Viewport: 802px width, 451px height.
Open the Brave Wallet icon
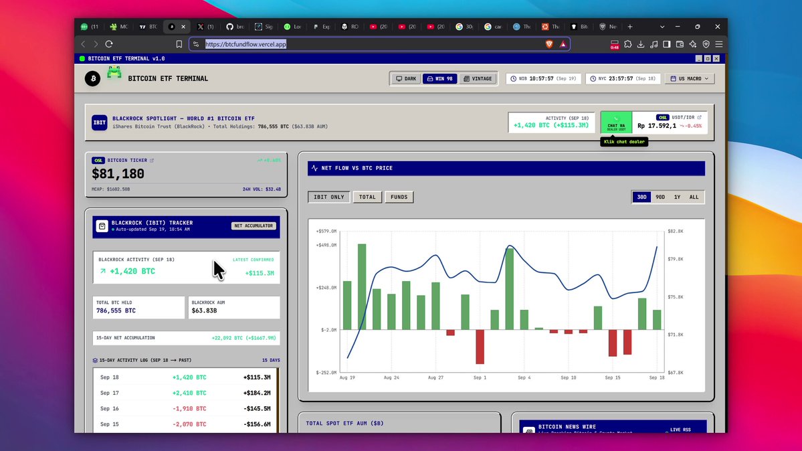(x=680, y=44)
